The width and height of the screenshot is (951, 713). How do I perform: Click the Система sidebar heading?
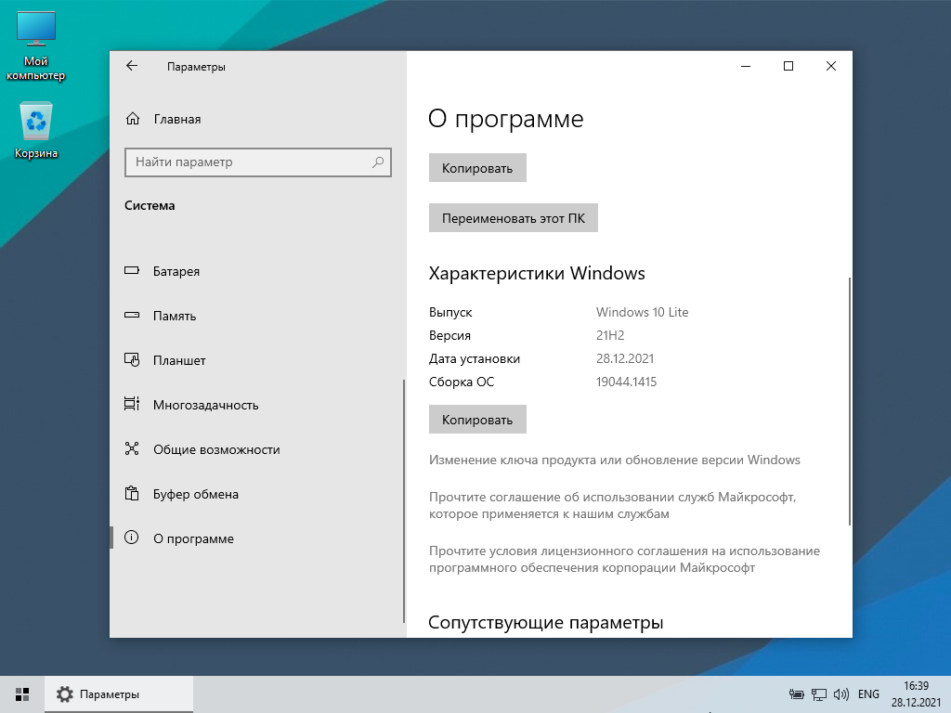tap(150, 205)
